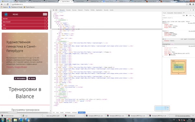Click the browser reload icon
195x122 pixels.
click(x=7, y=4)
